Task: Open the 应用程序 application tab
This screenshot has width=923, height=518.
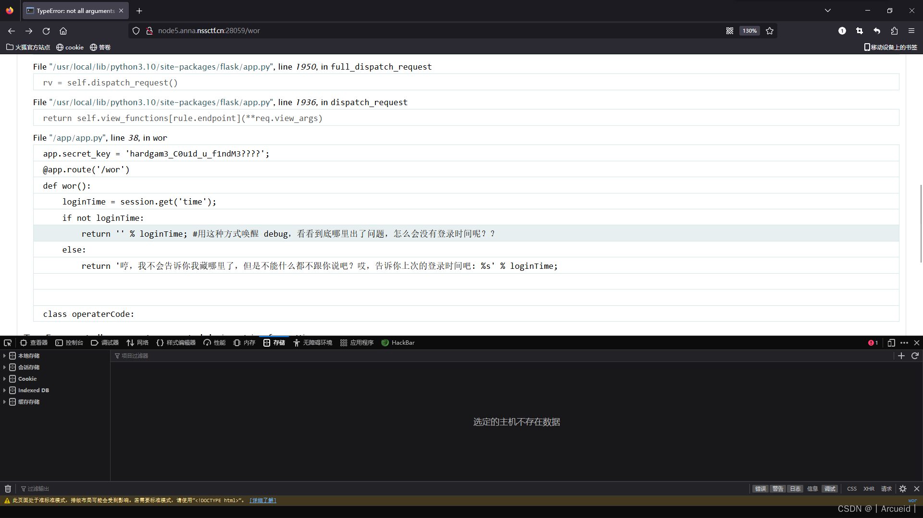Action: coord(357,343)
